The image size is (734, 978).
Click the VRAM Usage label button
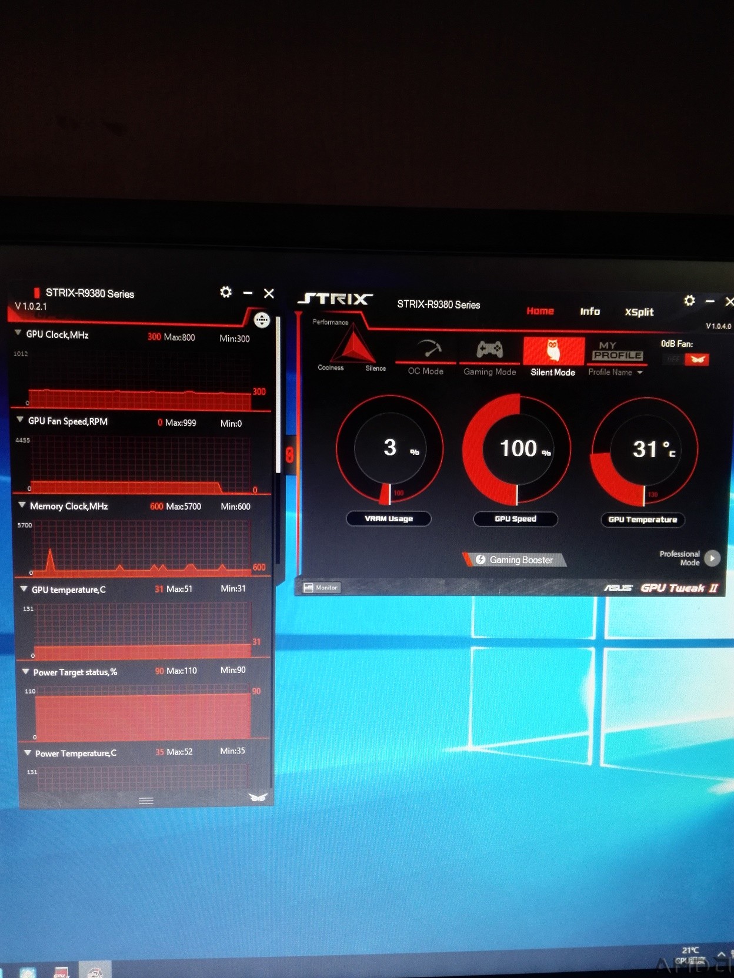click(389, 518)
